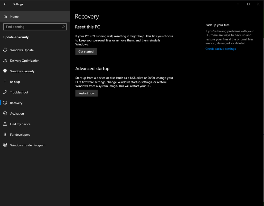Screen dimensions: 264x206
Task: Open the Check backup settings link
Action: 221,49
